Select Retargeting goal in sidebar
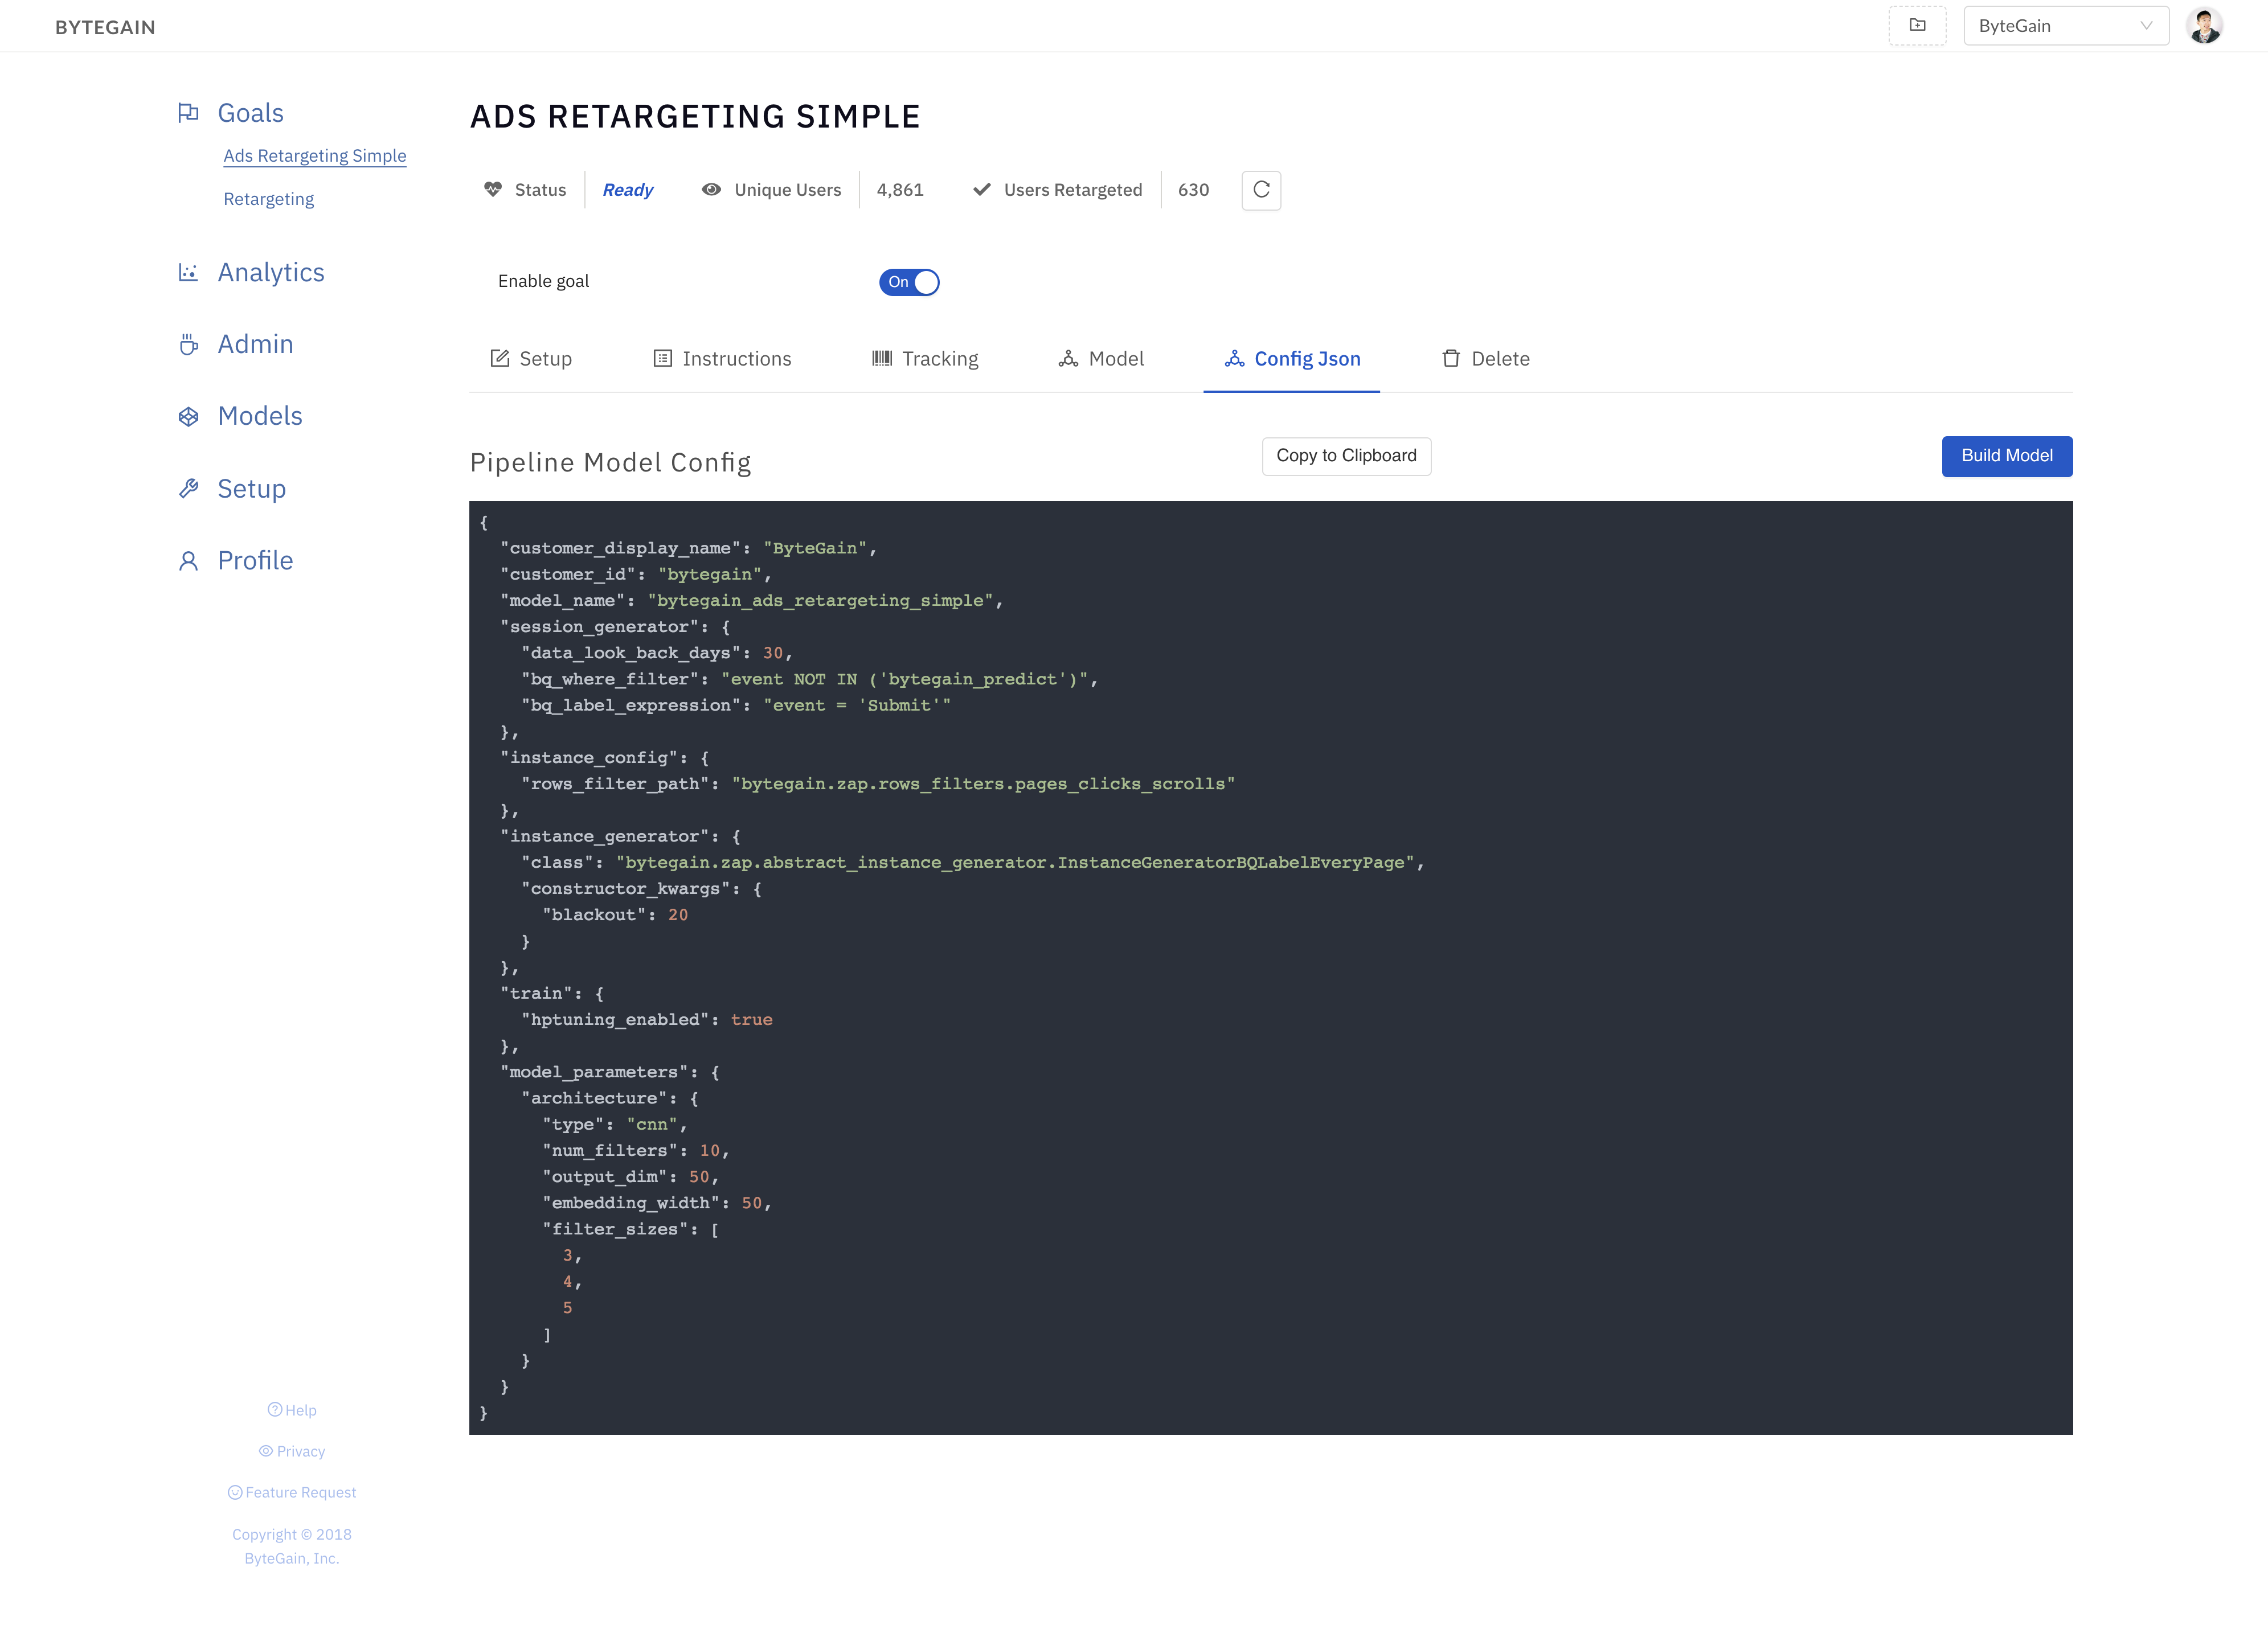This screenshot has width=2268, height=1637. click(x=268, y=198)
